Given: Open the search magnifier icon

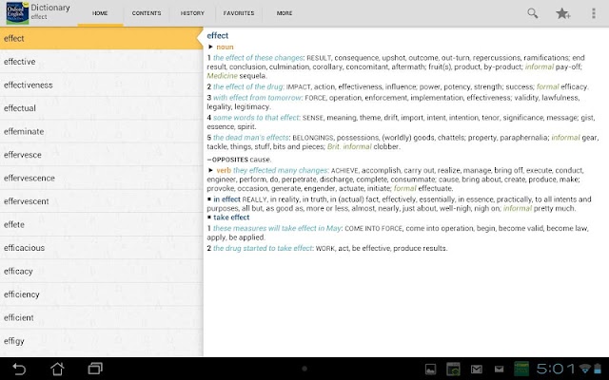Looking at the screenshot, I should point(533,13).
